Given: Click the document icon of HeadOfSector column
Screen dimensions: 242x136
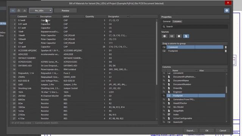Looking at the screenshot, I should pyautogui.click(x=169, y=103).
